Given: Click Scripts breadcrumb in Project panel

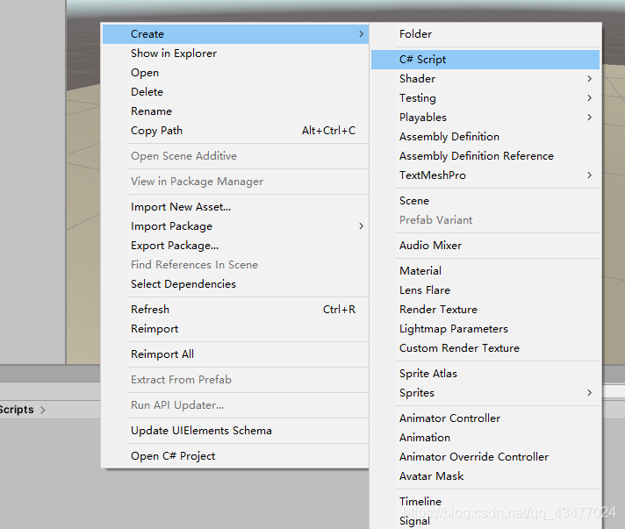Looking at the screenshot, I should (17, 410).
